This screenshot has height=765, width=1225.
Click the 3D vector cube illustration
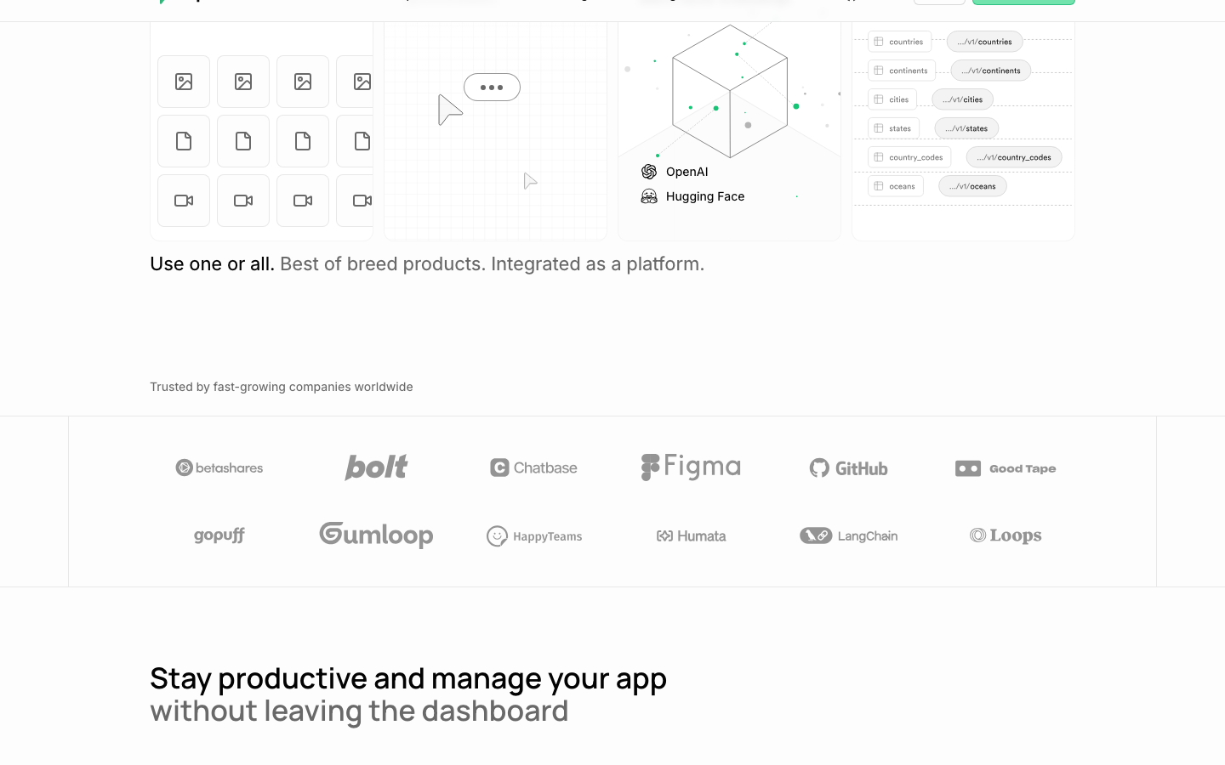(730, 91)
